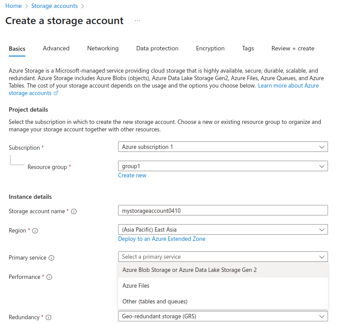This screenshot has width=342, height=324.
Task: Click info icon next to Redundancy
Action: 49,317
